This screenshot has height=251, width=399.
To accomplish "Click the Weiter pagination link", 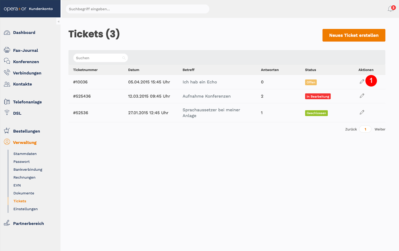I will tap(380, 129).
